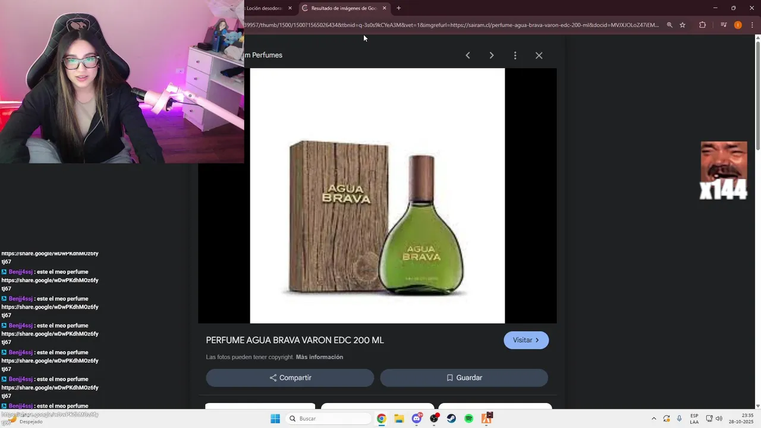Click the product title PERFUME AGUA BRAVA VARON
This screenshot has height=428, width=761.
[x=295, y=341]
